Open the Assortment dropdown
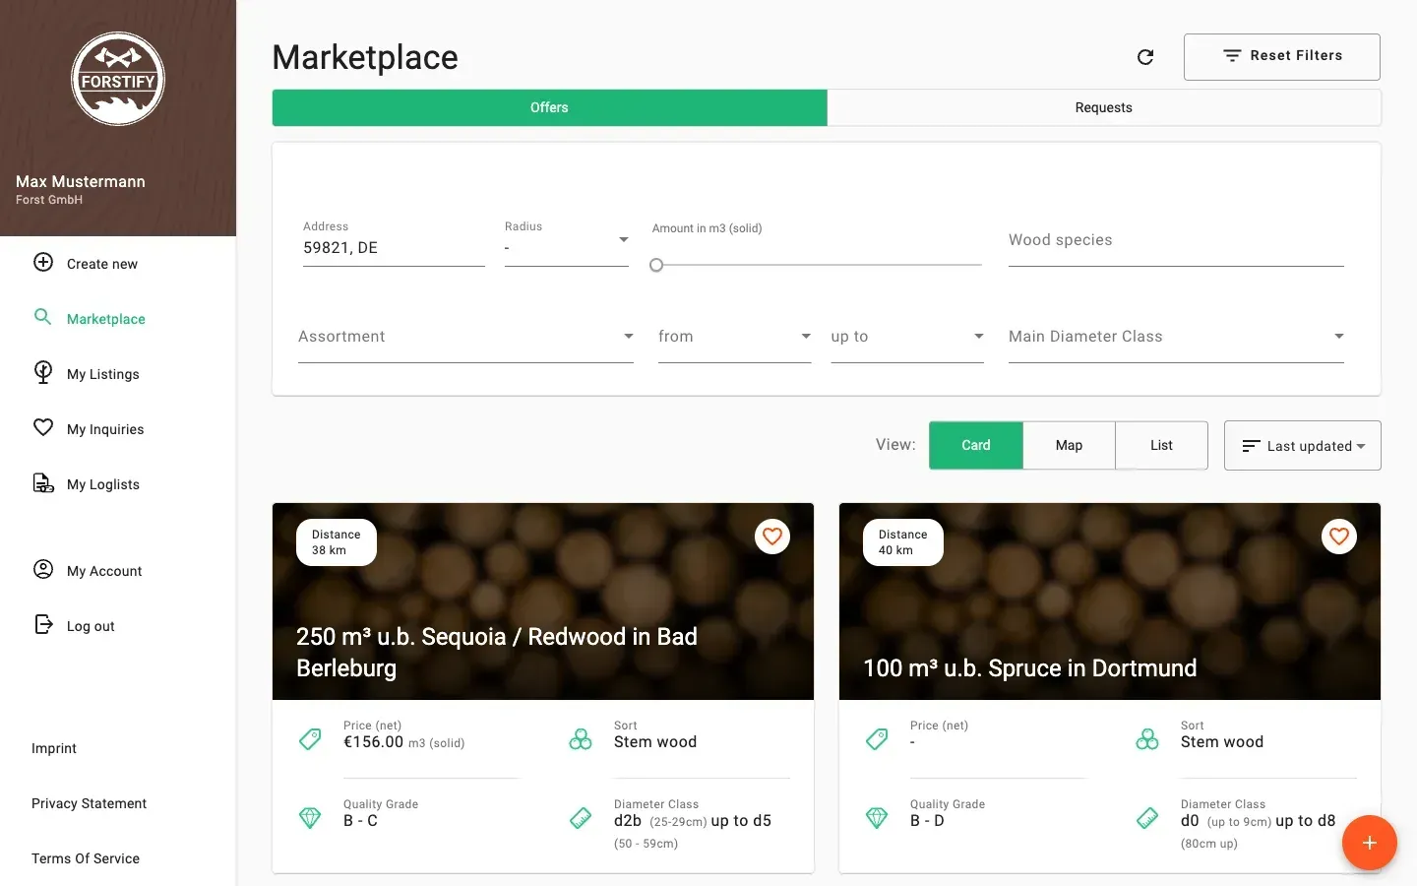This screenshot has height=886, width=1417. click(x=465, y=337)
